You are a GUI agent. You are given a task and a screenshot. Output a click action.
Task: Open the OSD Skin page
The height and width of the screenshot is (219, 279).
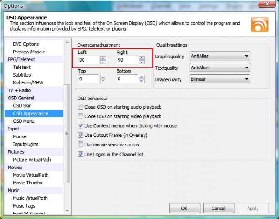22,105
